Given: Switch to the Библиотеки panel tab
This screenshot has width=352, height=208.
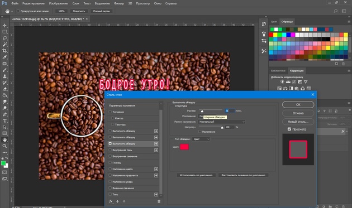Looking at the screenshot, I should tap(278, 71).
